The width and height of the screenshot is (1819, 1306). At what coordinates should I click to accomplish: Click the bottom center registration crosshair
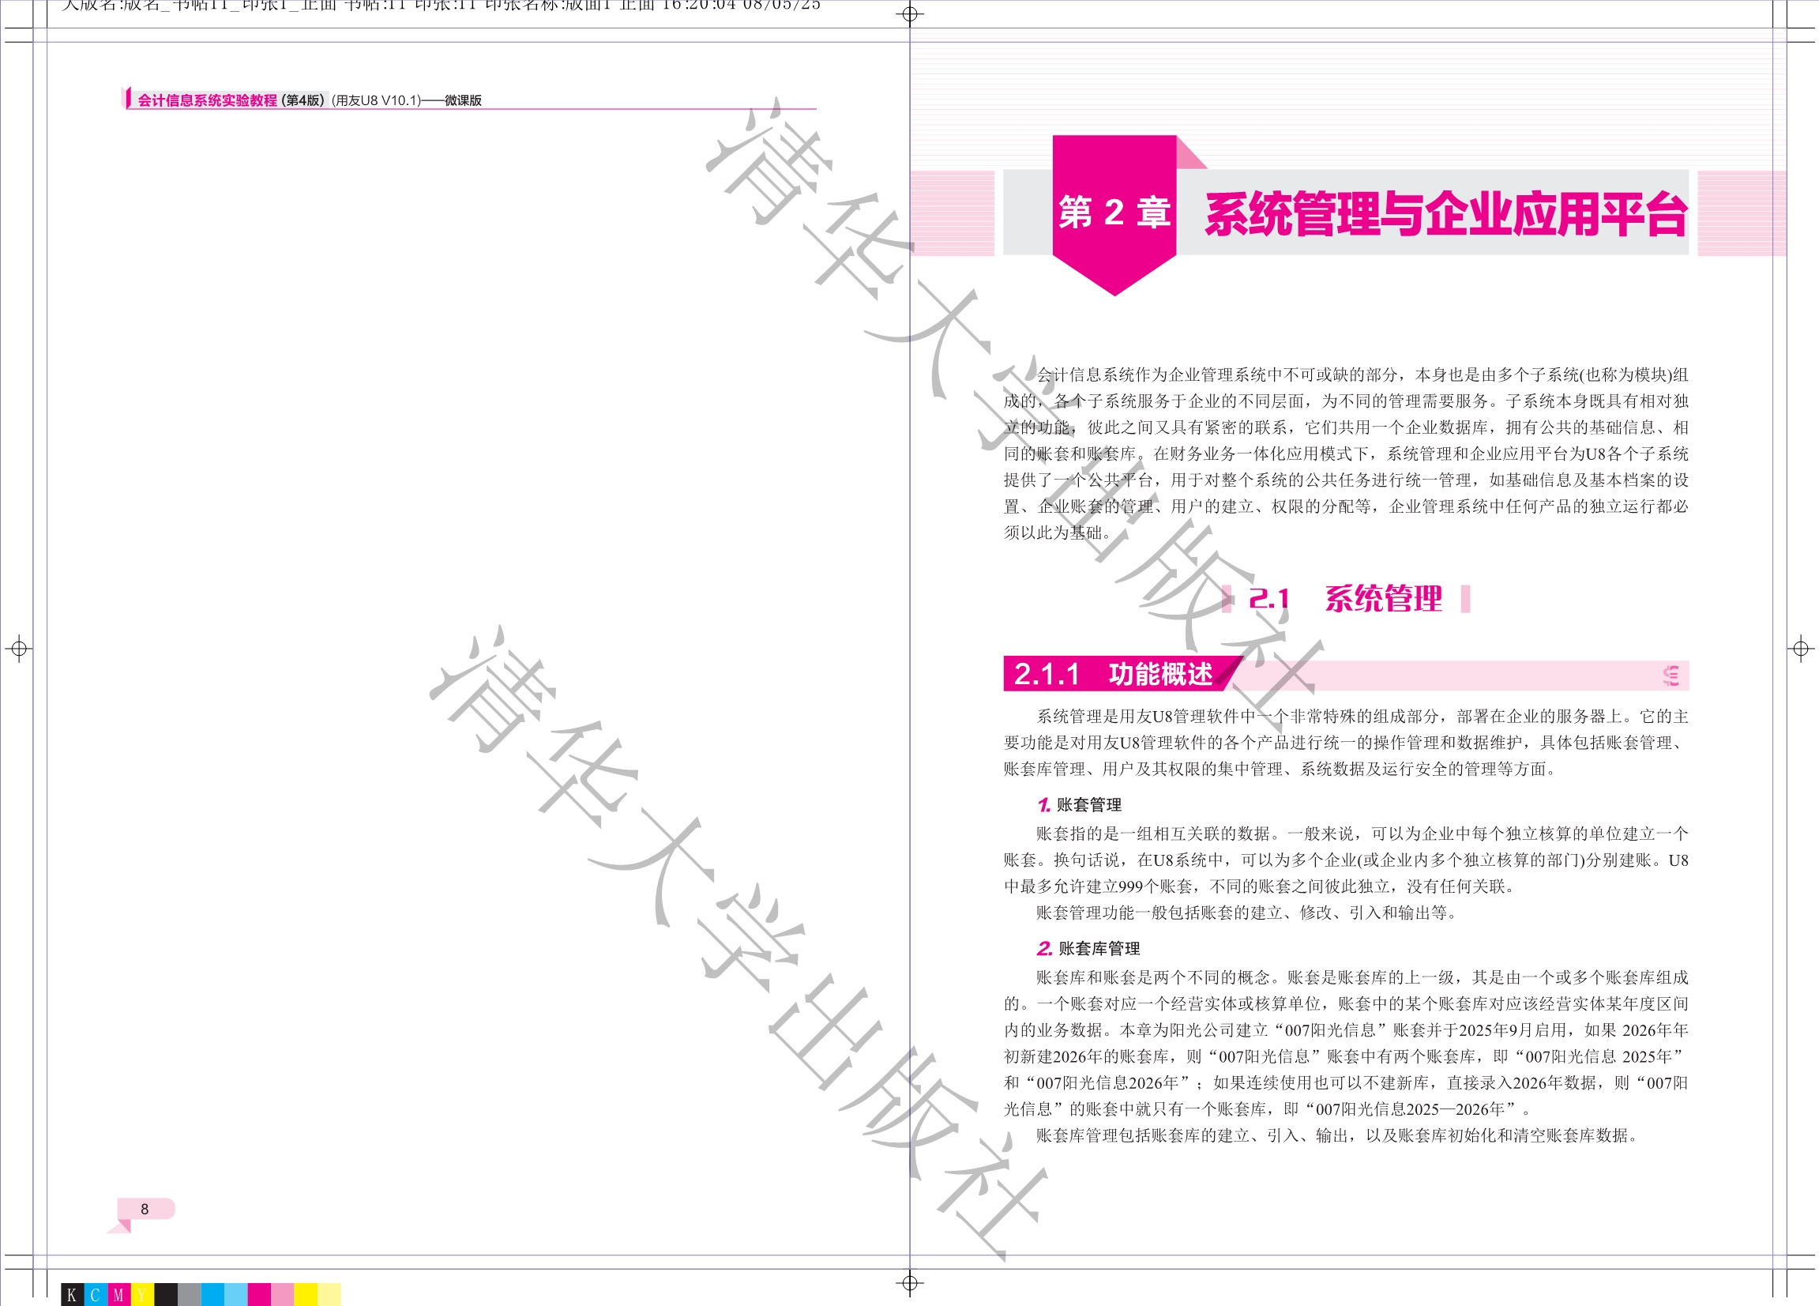pos(910,1283)
